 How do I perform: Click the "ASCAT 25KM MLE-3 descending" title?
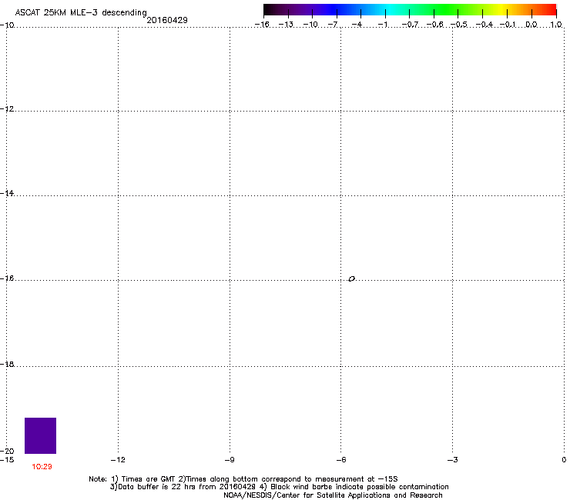pos(81,12)
